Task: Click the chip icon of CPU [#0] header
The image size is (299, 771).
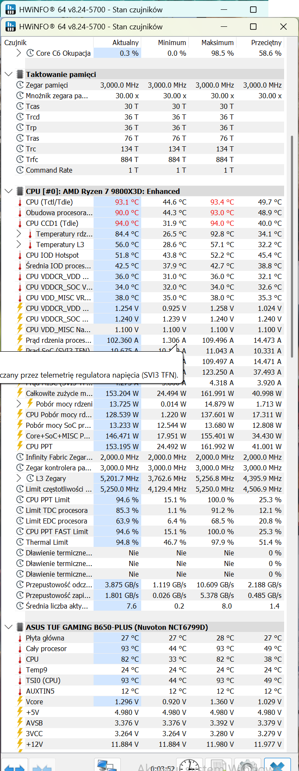Action: point(20,191)
